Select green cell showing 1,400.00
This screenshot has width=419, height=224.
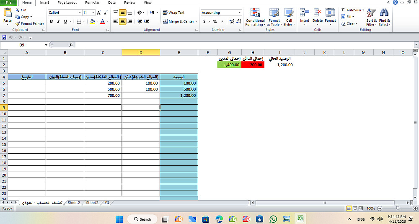point(229,64)
